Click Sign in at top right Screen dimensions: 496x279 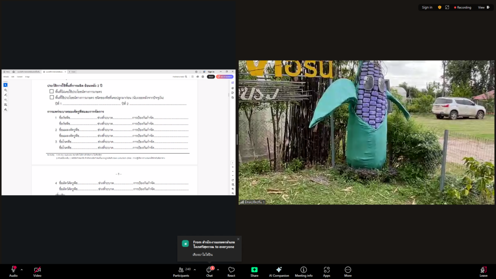(x=427, y=7)
